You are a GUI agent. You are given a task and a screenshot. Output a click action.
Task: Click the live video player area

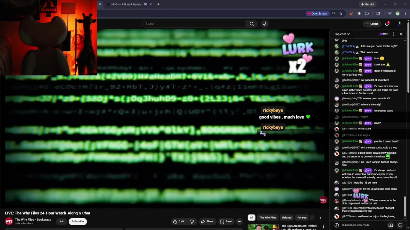coord(165,118)
